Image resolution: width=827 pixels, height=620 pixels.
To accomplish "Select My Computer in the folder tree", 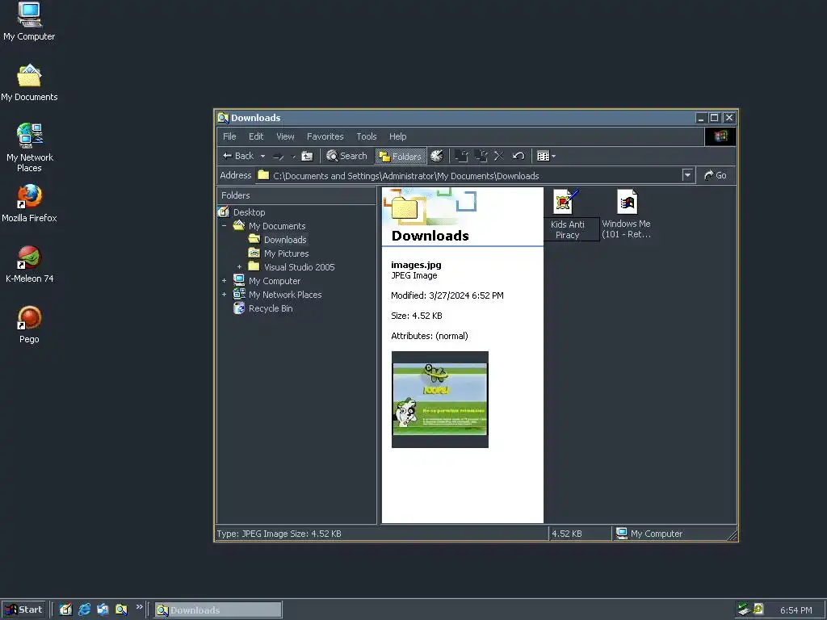I will pyautogui.click(x=275, y=281).
